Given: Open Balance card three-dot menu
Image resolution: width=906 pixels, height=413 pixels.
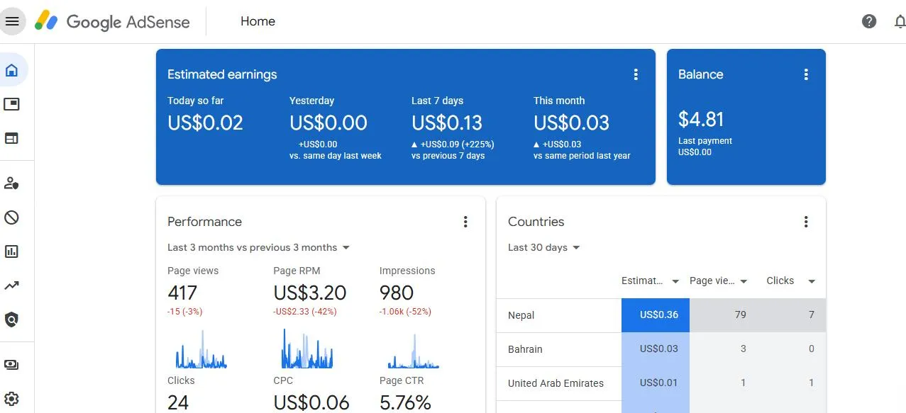Looking at the screenshot, I should (806, 74).
